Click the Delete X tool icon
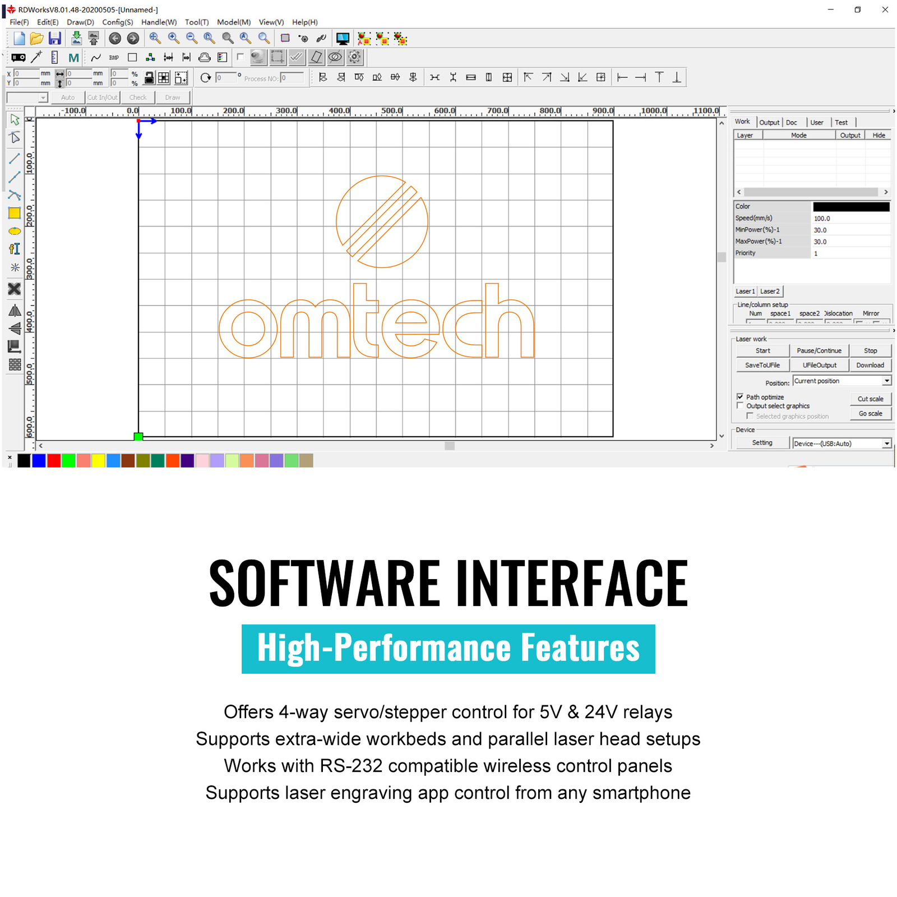897x897 pixels. pyautogui.click(x=15, y=289)
